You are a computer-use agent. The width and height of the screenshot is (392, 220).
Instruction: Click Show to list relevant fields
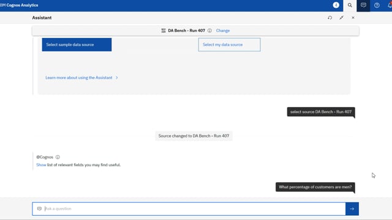(x=41, y=165)
